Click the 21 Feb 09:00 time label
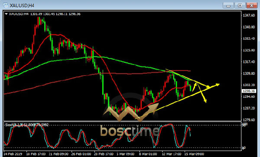 [x=58, y=154]
